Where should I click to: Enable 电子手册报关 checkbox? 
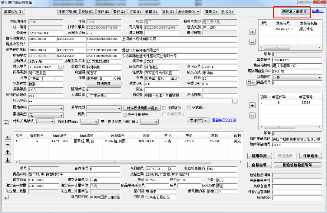pos(124,115)
